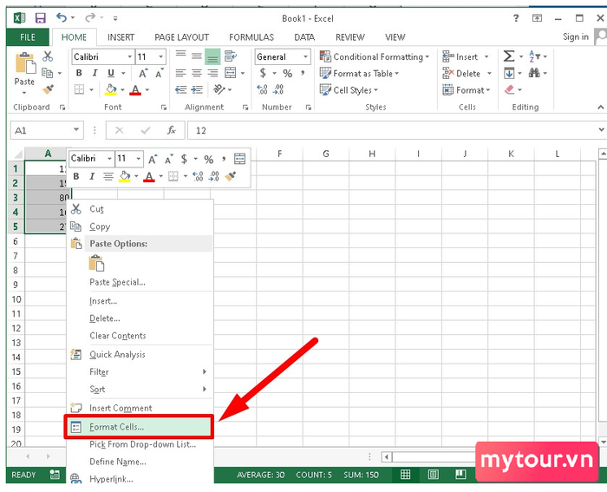Open the Name Box dropdown arrow
The width and height of the screenshot is (607, 492).
tap(76, 130)
